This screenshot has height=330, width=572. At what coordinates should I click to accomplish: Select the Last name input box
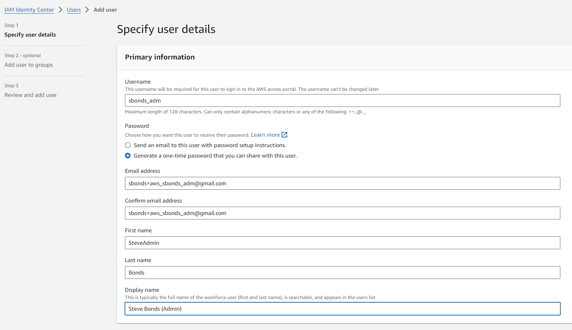(x=342, y=273)
